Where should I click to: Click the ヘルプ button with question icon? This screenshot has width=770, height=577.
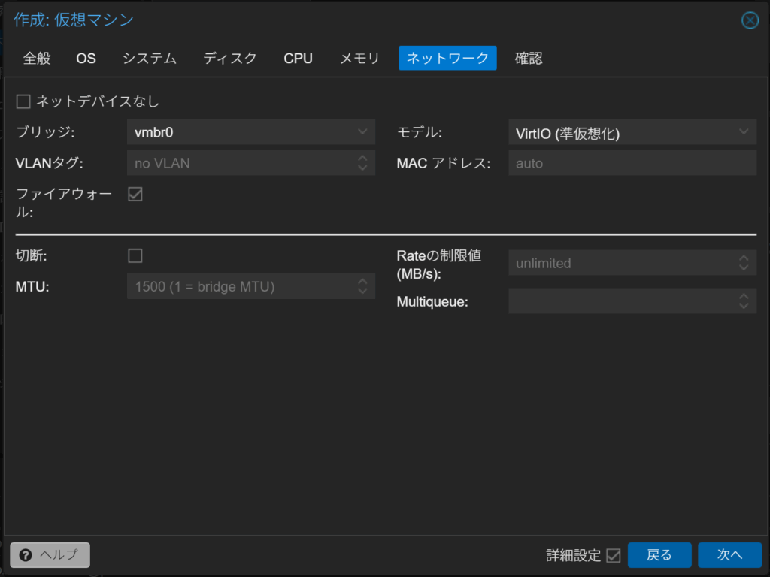pyautogui.click(x=50, y=554)
